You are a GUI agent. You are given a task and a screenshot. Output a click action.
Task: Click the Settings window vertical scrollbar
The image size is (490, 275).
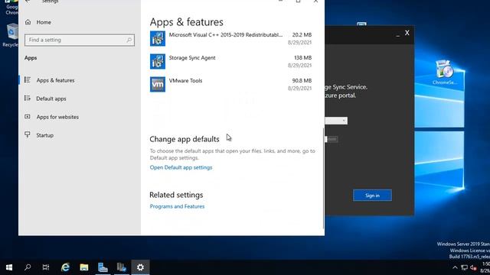point(323,178)
